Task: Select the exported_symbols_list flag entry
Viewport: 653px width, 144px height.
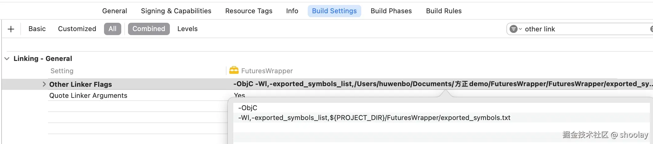Action: click(374, 118)
